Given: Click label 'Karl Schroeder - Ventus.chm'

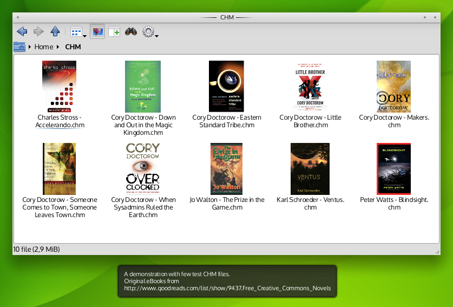Looking at the screenshot, I should coord(310,204).
